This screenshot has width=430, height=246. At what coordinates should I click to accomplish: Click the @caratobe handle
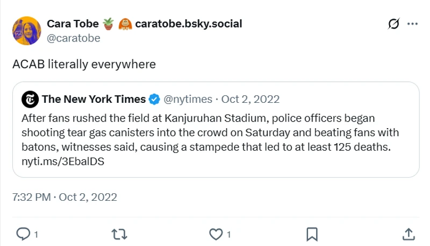tap(73, 38)
